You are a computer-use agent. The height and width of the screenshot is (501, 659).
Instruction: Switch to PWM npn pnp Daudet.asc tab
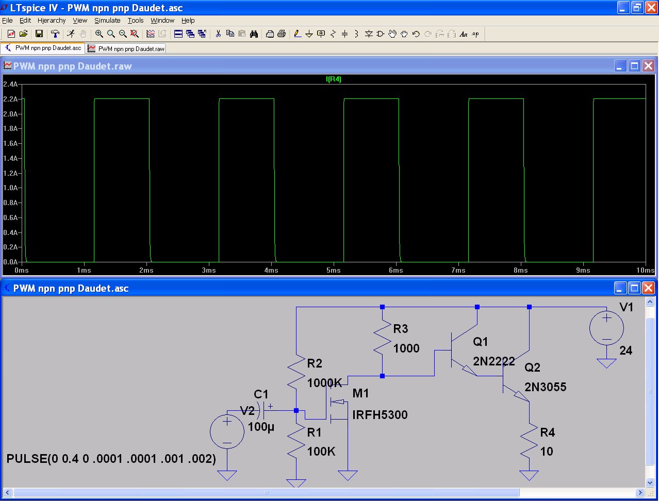43,48
